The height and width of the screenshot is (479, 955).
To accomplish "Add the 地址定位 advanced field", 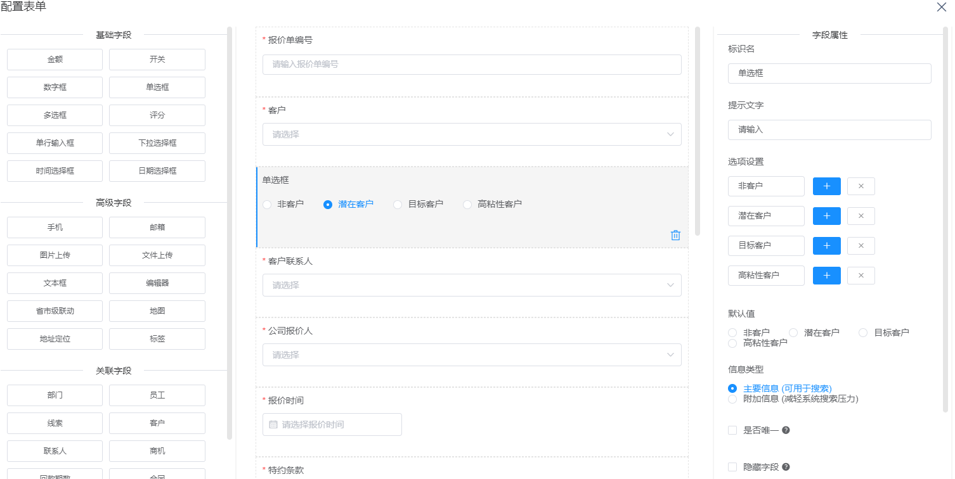I will click(x=55, y=339).
